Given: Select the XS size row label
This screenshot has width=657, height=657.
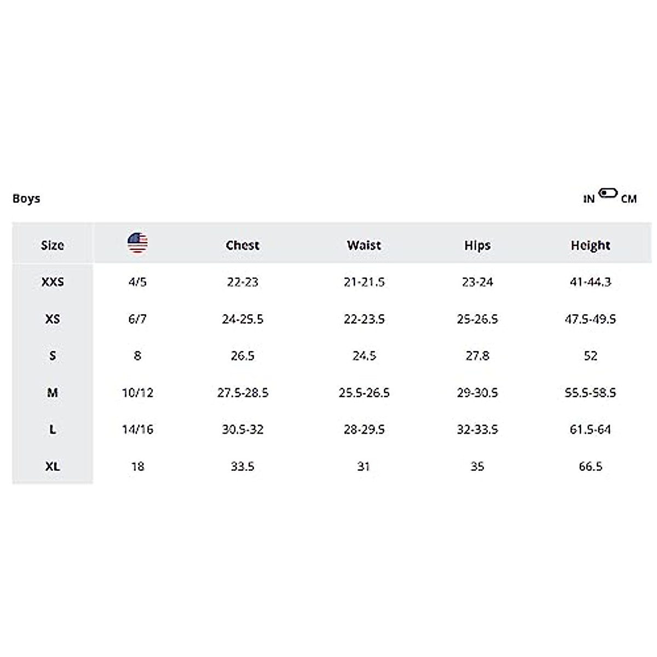Looking at the screenshot, I should [x=53, y=319].
